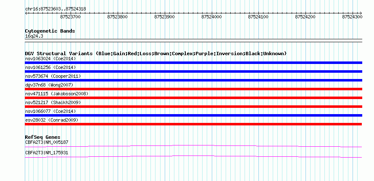
Task: Click the 16q24.3 band label
Action: click(x=34, y=36)
